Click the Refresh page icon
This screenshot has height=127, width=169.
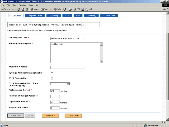tap(23, 9)
